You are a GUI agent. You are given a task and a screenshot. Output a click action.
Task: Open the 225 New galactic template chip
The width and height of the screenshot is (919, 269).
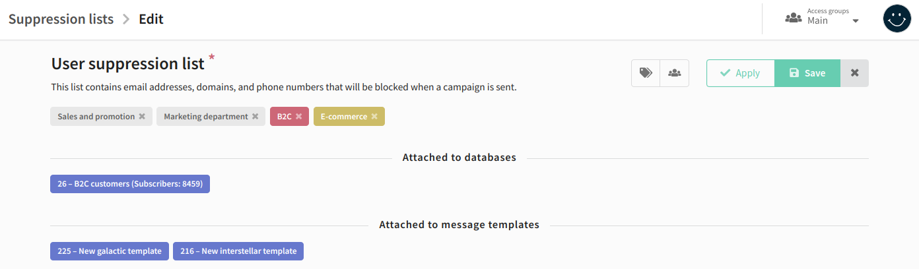[x=110, y=251]
